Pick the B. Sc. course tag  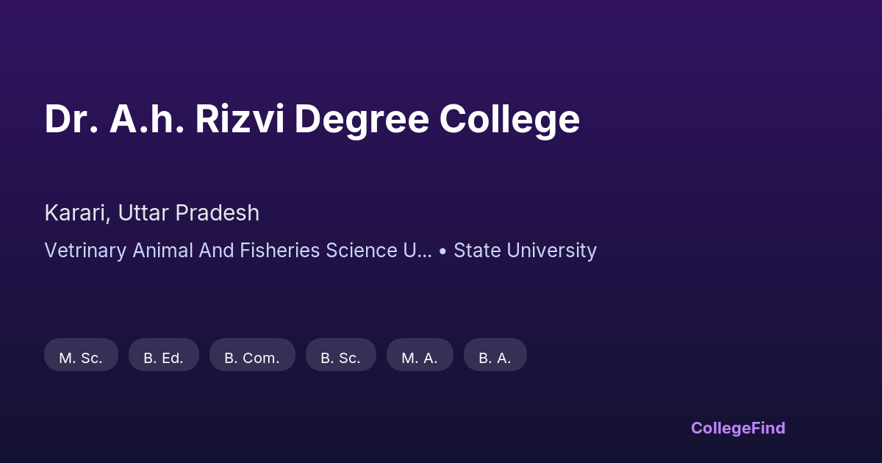tap(340, 358)
